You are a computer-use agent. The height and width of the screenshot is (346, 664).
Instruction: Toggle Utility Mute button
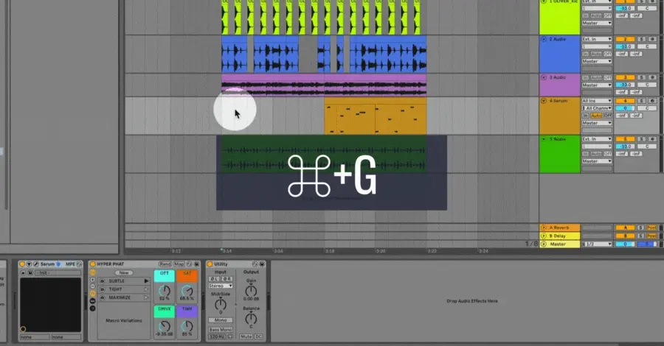[x=246, y=336]
